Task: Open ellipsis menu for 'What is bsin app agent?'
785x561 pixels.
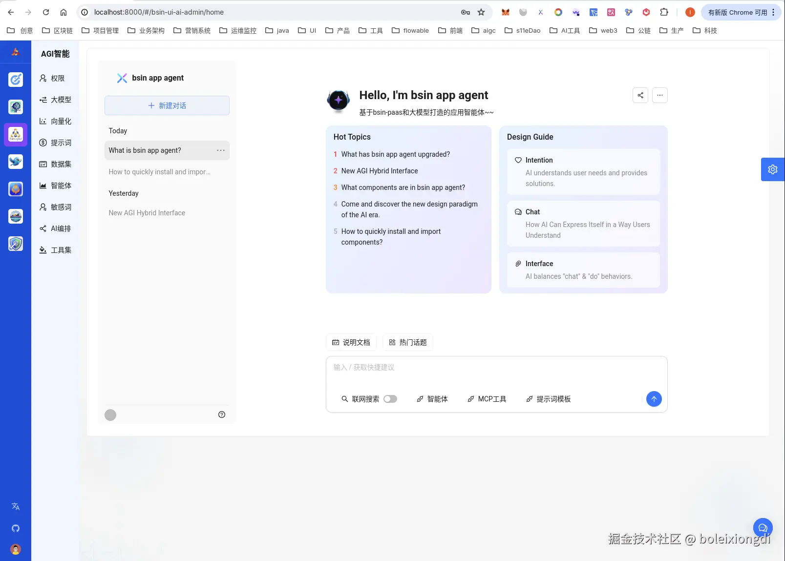Action: (221, 150)
